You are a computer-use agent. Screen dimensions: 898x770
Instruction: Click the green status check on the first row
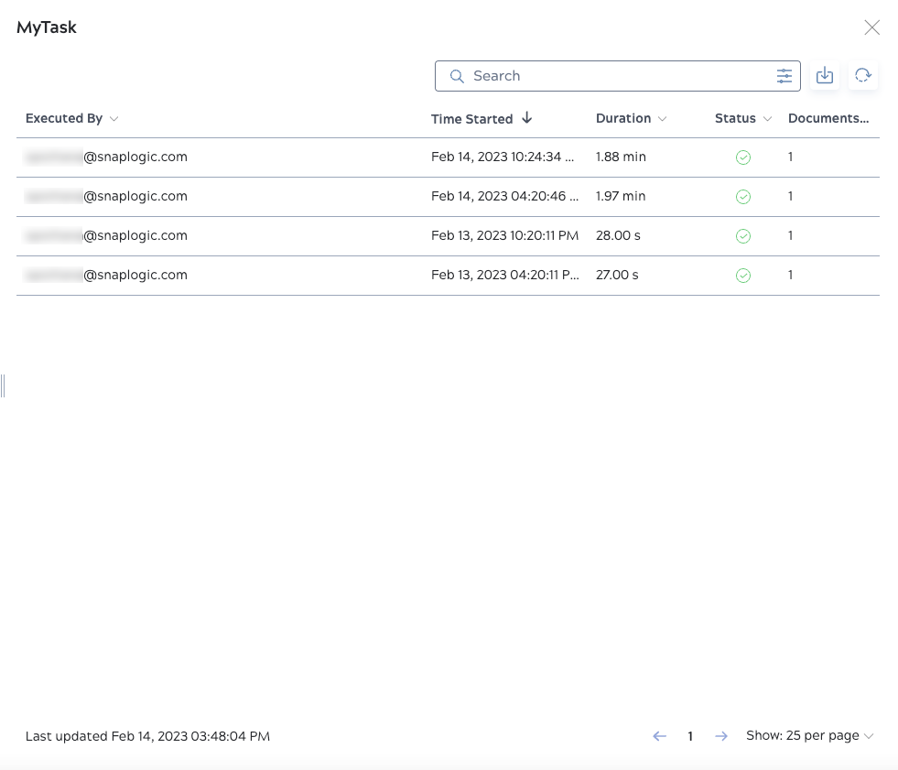pos(742,157)
